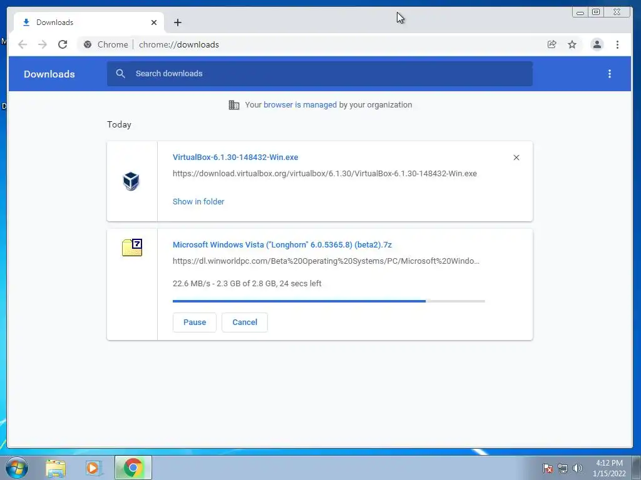The width and height of the screenshot is (641, 480).
Task: Minimize the Chrome window
Action: (580, 12)
